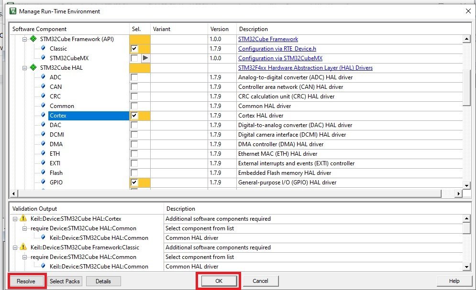
Task: Tick the DMA controller checkbox
Action: (x=134, y=144)
